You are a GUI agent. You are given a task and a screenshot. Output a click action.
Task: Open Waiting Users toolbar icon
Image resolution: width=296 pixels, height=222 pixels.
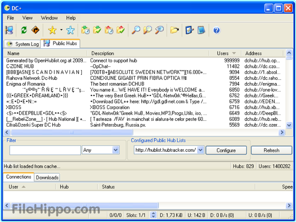[109, 30]
